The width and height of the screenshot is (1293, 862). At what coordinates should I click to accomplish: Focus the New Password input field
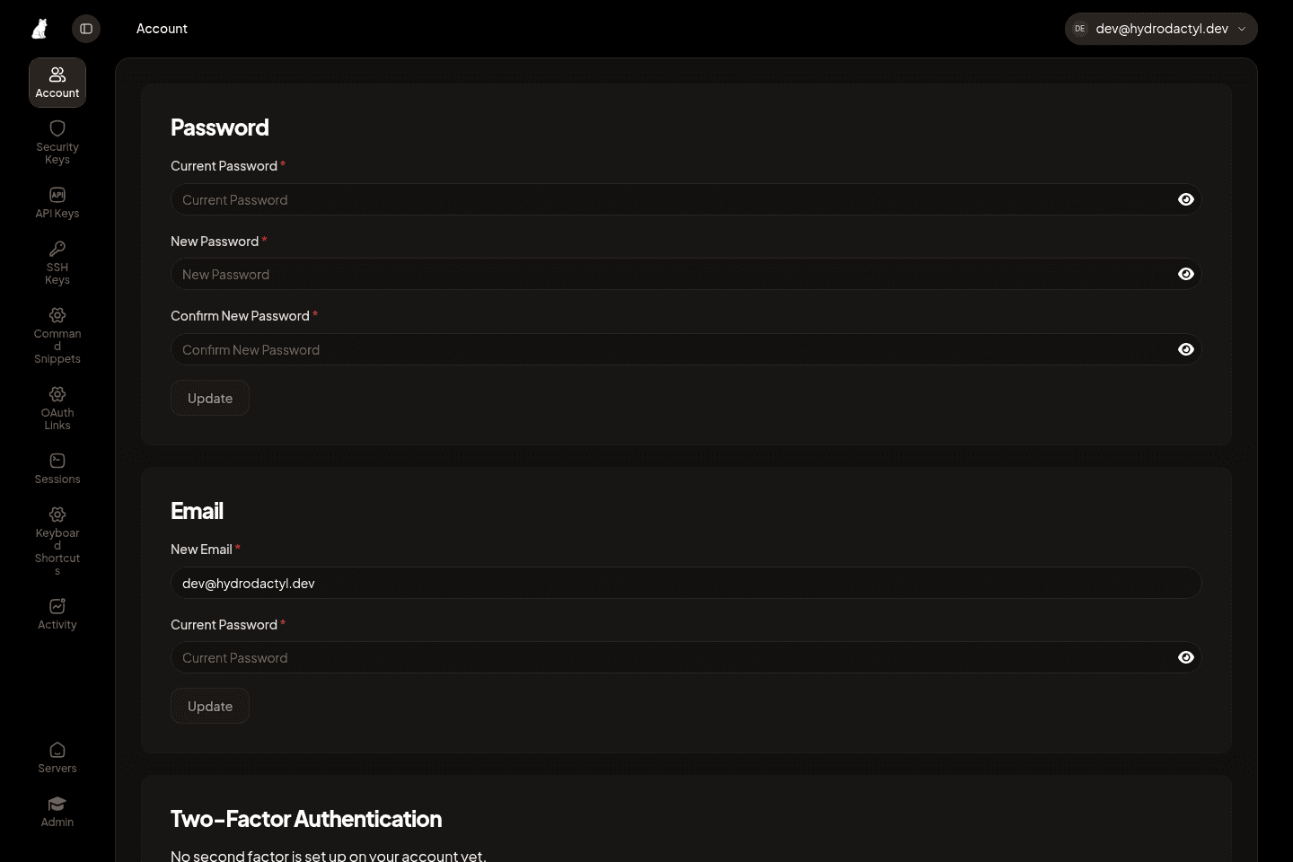tap(686, 274)
